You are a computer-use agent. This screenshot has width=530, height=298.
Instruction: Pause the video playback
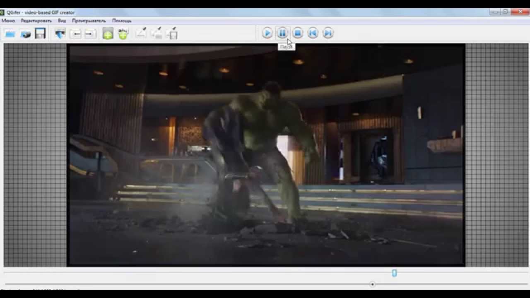coord(282,33)
